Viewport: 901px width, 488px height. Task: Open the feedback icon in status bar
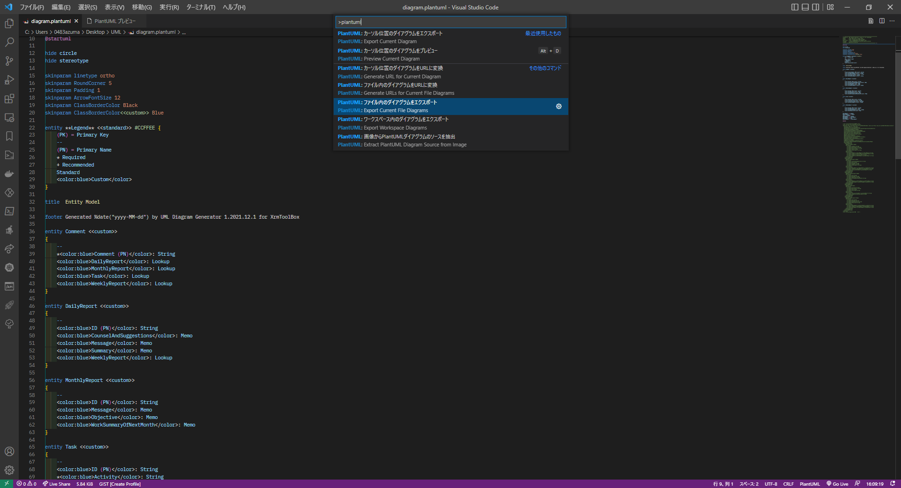[x=857, y=484]
